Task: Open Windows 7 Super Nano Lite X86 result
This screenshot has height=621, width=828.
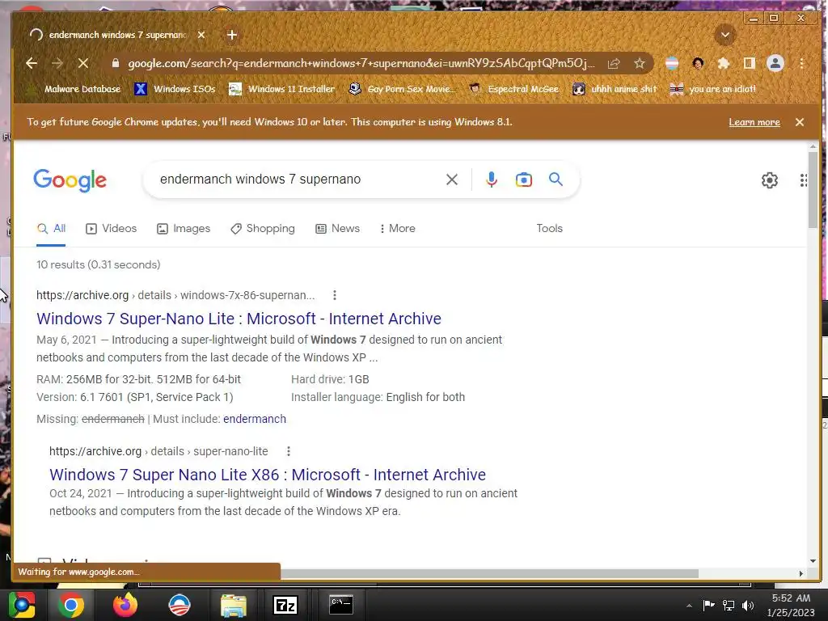Action: click(x=267, y=475)
